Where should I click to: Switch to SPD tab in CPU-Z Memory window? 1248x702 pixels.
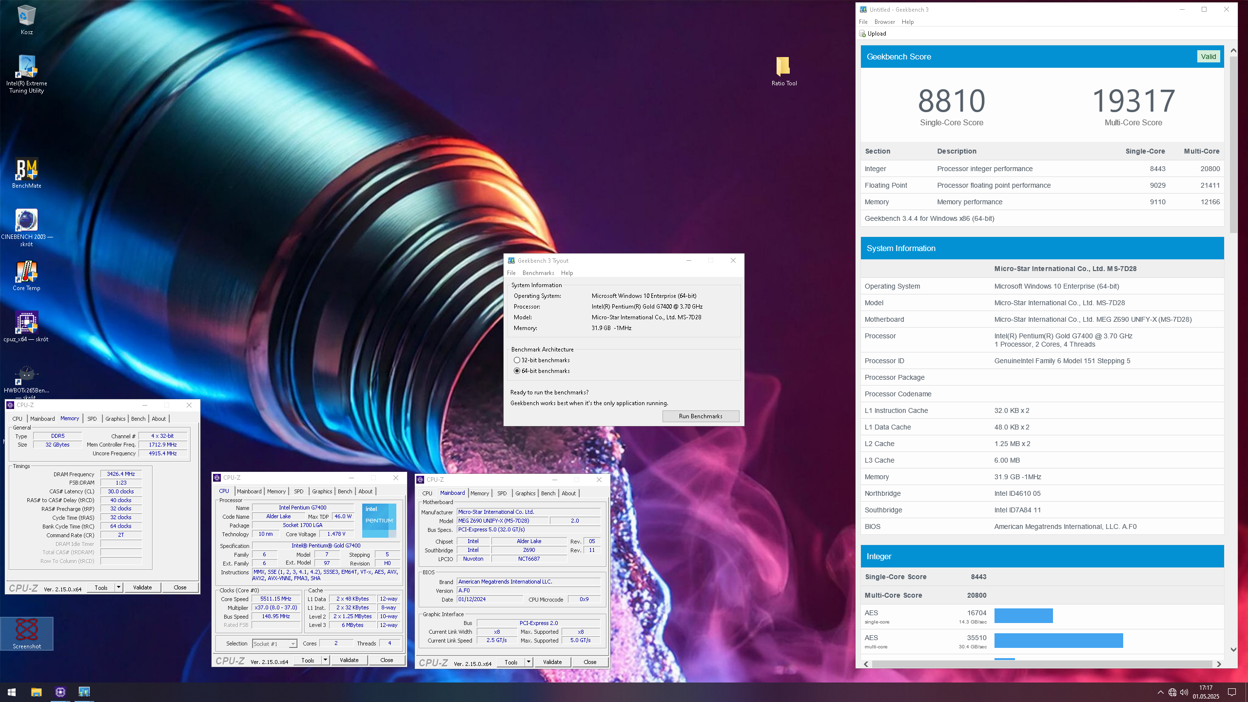92,419
